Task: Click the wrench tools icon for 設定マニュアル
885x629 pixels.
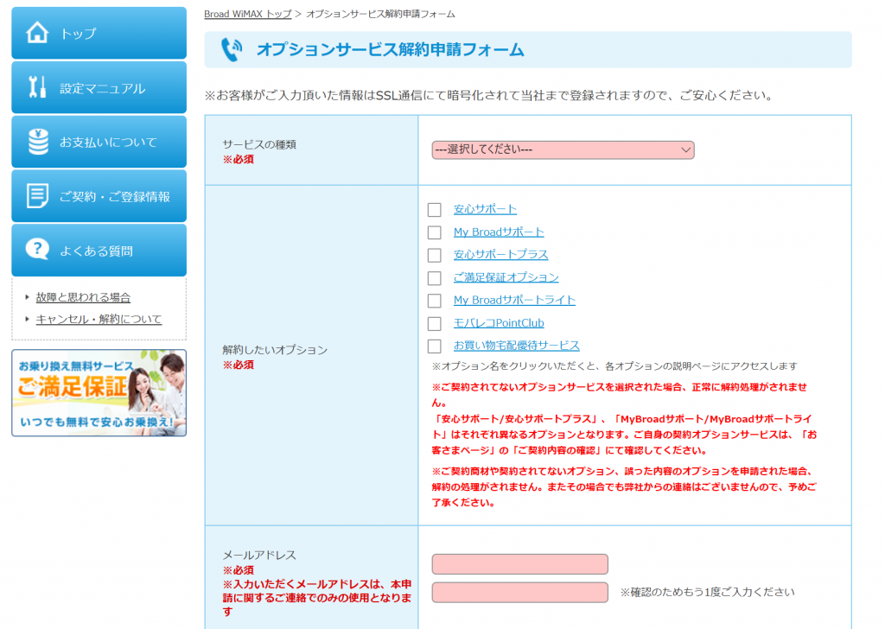Action: click(37, 87)
